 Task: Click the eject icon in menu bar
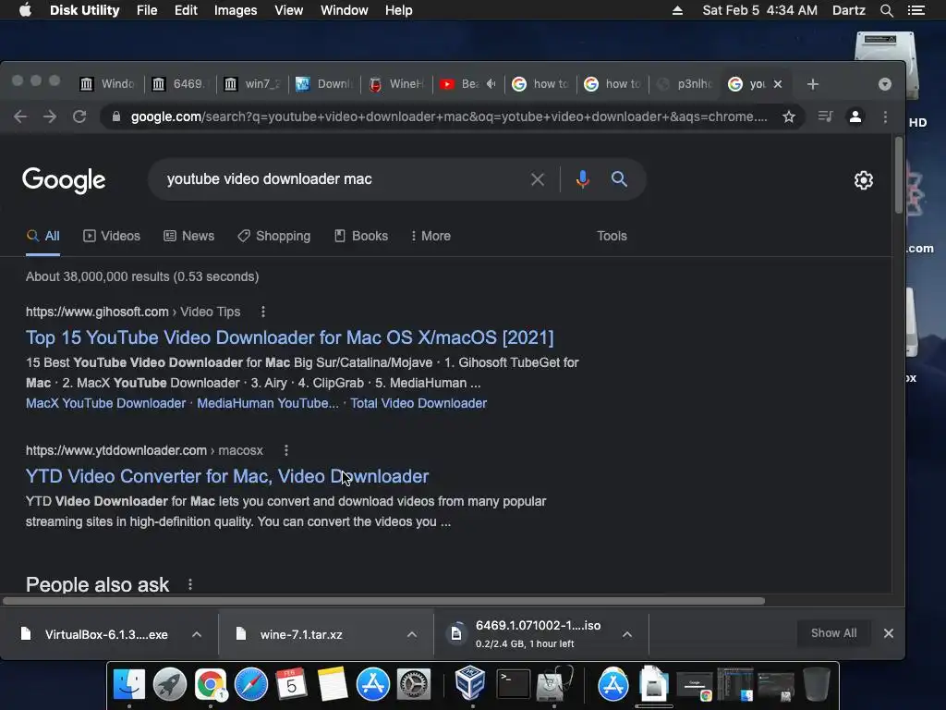coord(677,10)
